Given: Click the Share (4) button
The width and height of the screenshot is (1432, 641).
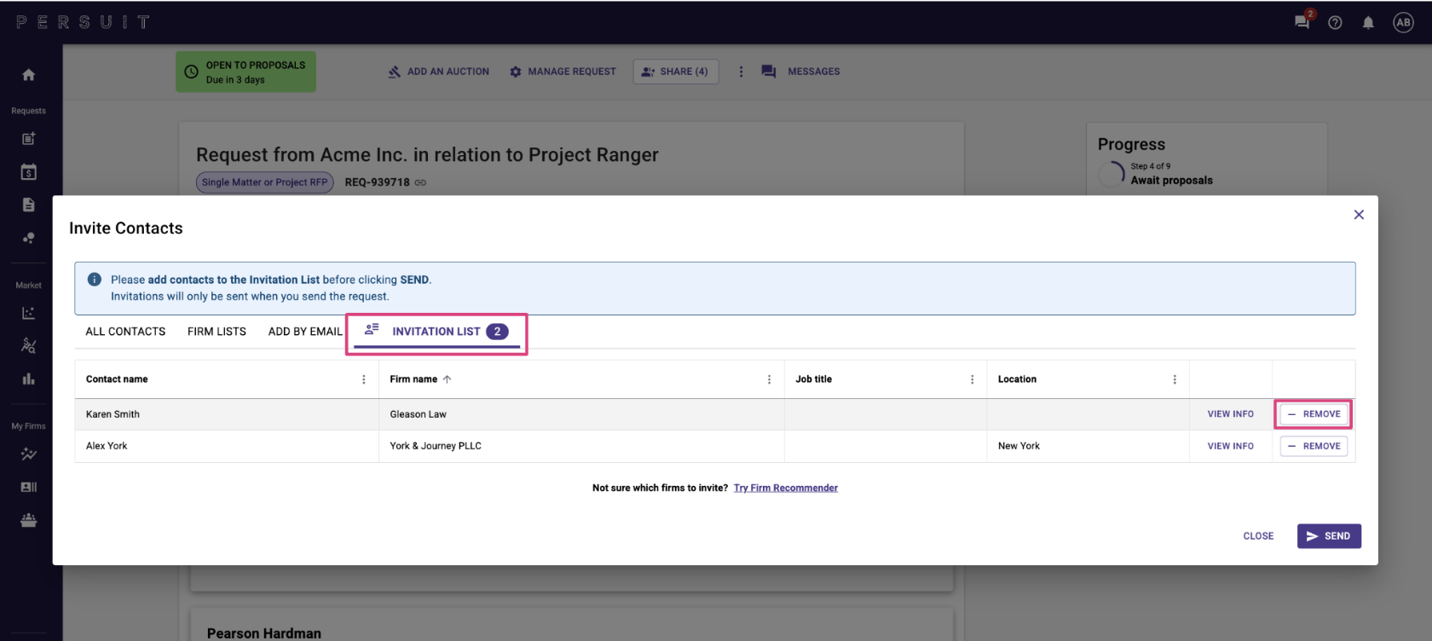Looking at the screenshot, I should 676,72.
